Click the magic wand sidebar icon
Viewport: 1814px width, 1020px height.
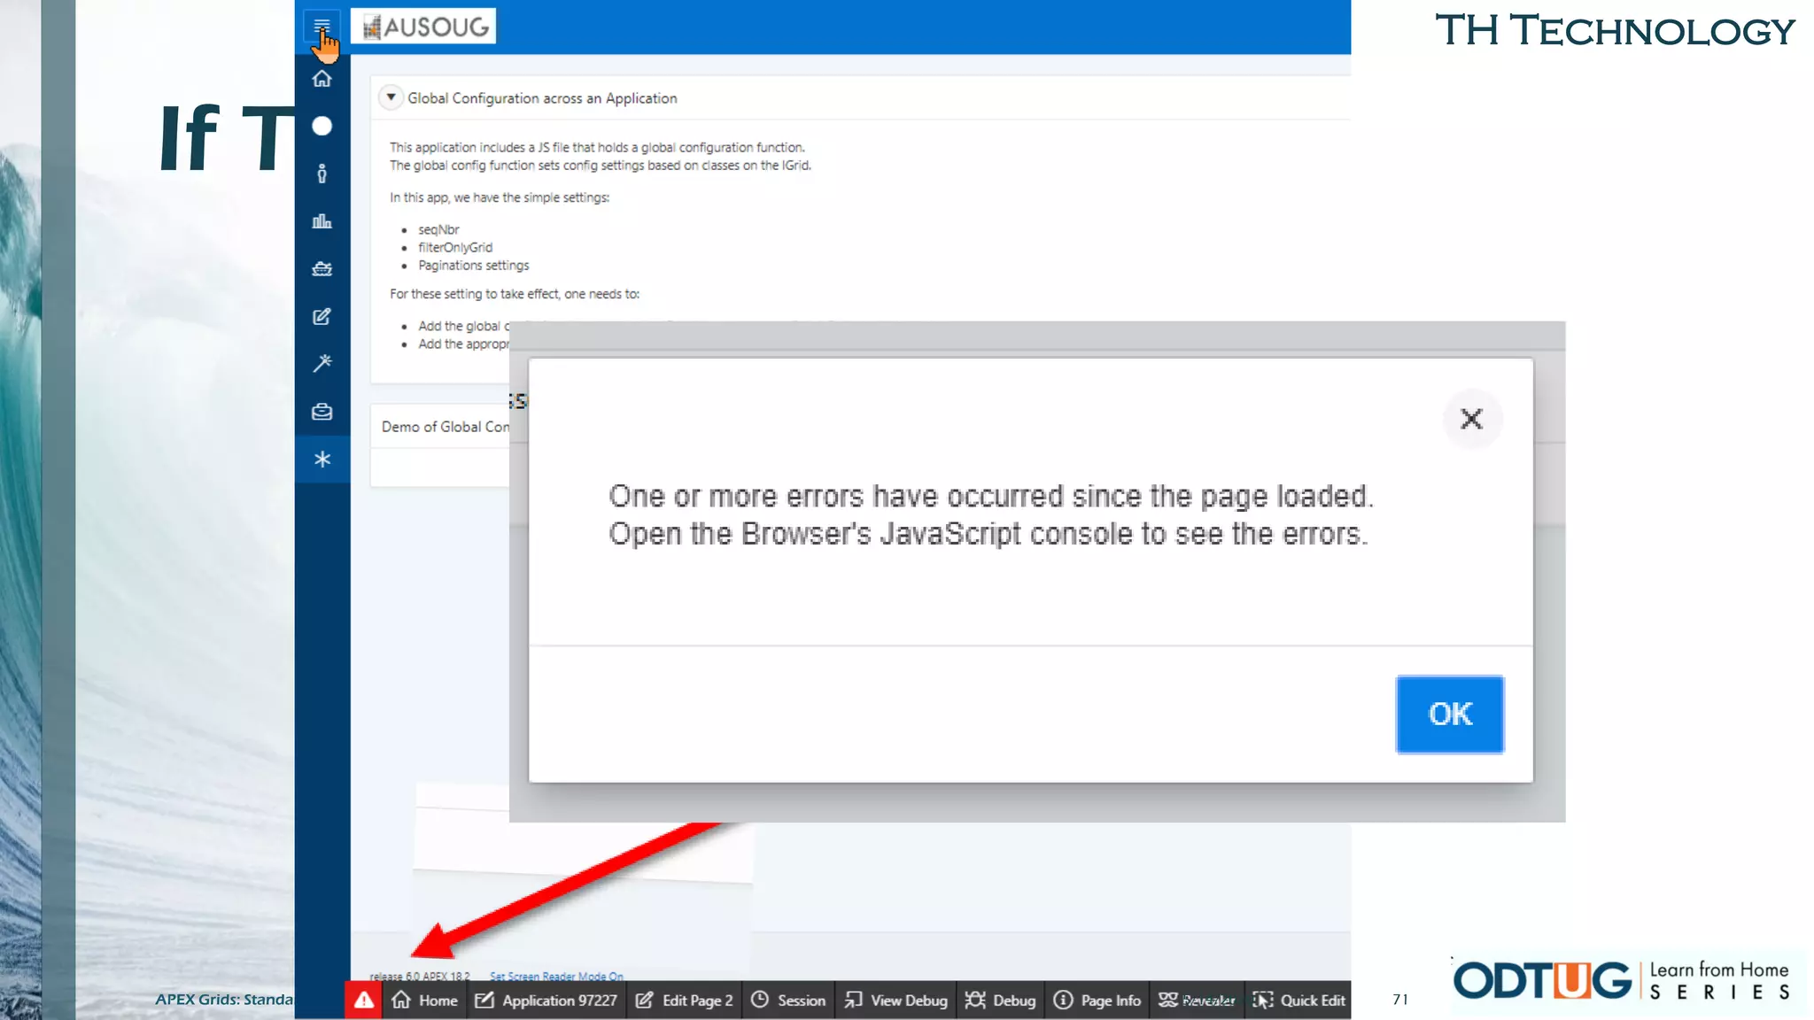click(x=322, y=363)
